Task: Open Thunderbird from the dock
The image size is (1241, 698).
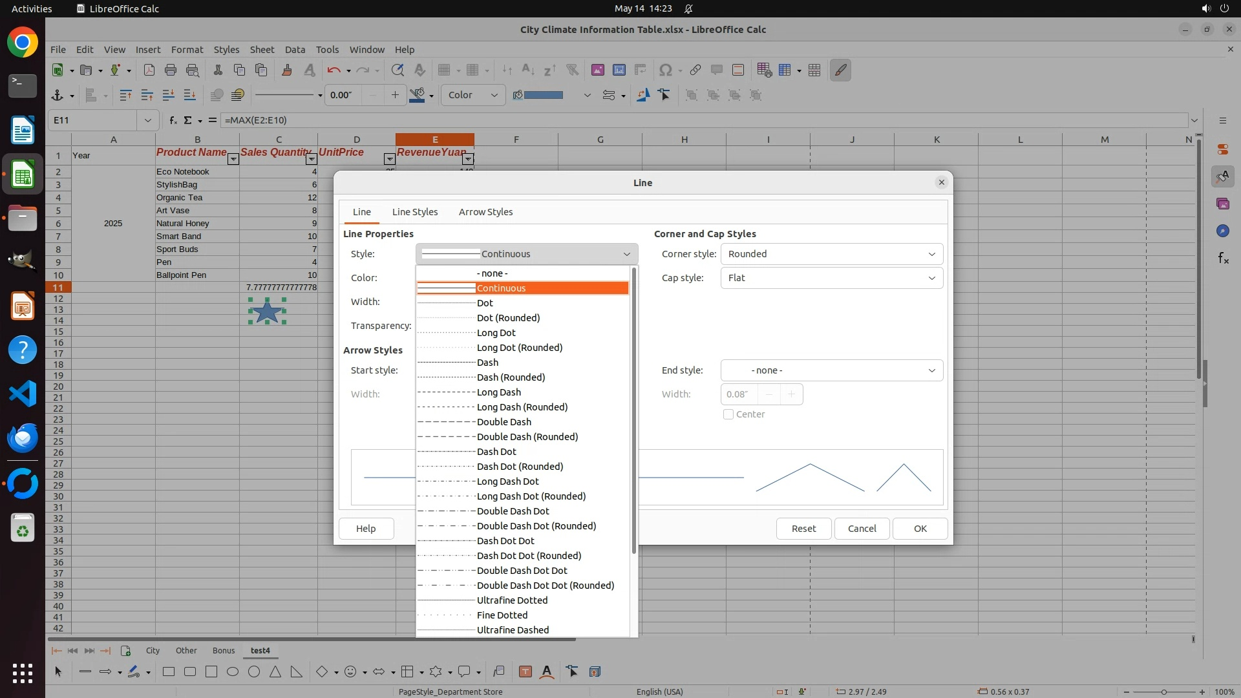Action: 23,438
